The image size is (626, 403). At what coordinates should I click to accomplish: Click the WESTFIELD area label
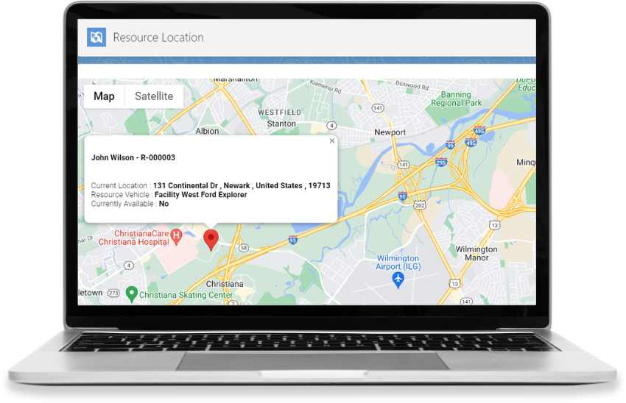[x=279, y=113]
